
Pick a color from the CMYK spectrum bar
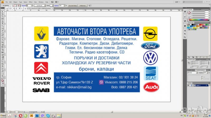click(x=198, y=20)
